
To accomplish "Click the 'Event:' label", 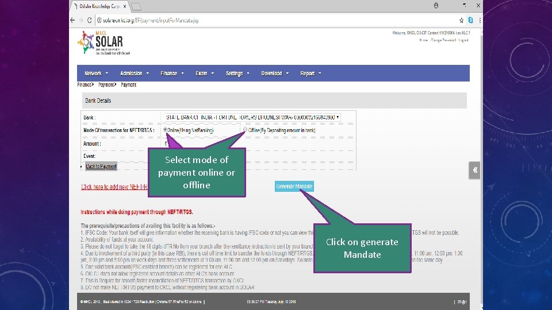I will pos(90,156).
